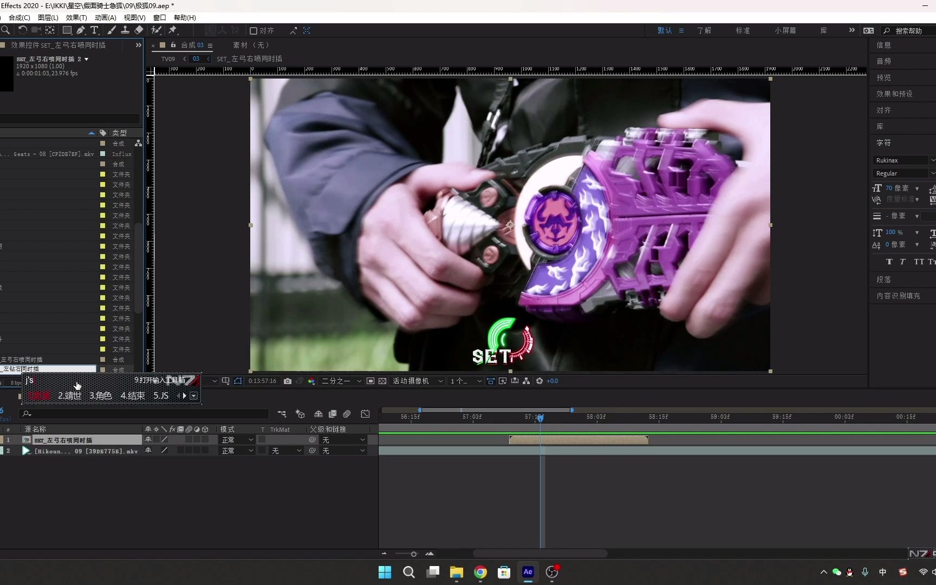Open the show channel color management icon
Viewport: 936px width, 585px height.
pyautogui.click(x=311, y=381)
